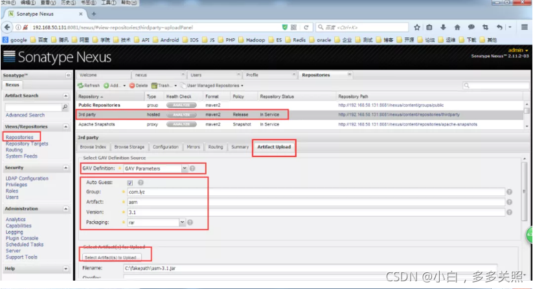
Task: Open Scheduled Tasks link
Action: point(25,244)
